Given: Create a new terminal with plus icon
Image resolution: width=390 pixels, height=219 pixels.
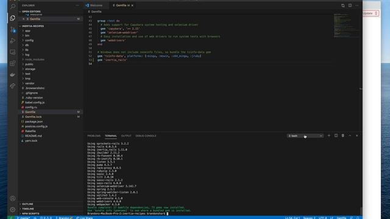Looking at the screenshot, I should (x=329, y=136).
